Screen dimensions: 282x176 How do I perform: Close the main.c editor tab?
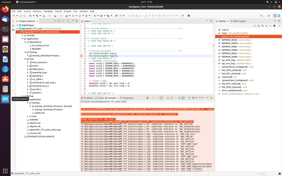point(92,21)
